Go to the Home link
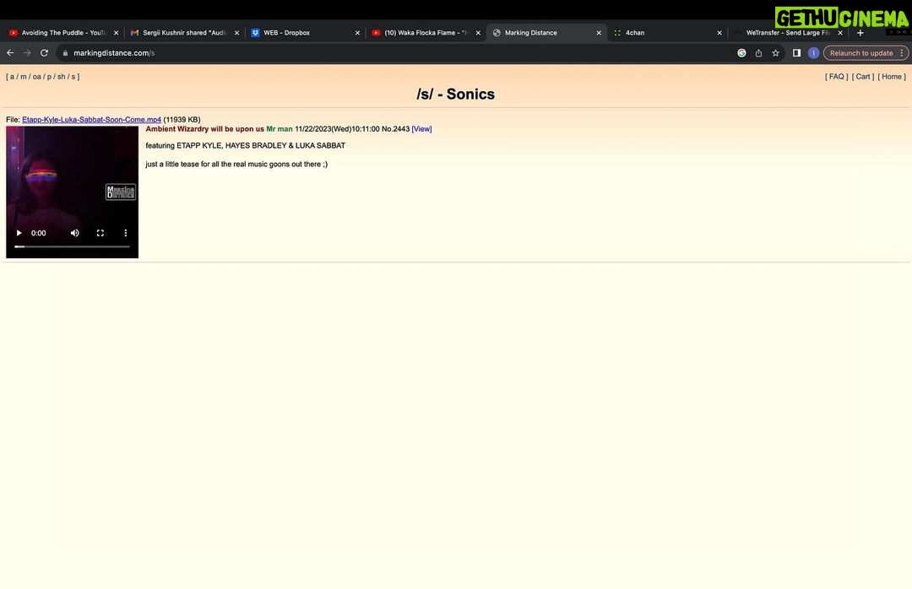This screenshot has width=912, height=589. click(892, 77)
